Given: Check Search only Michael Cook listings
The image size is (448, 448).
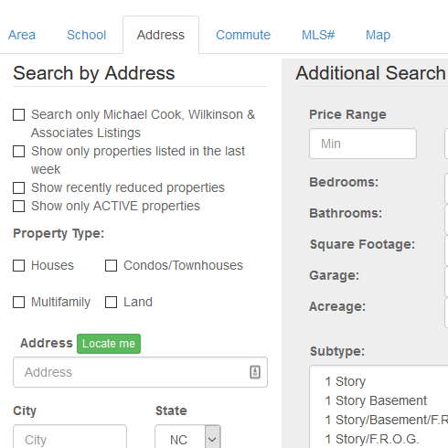Looking at the screenshot, I should click(x=18, y=115).
